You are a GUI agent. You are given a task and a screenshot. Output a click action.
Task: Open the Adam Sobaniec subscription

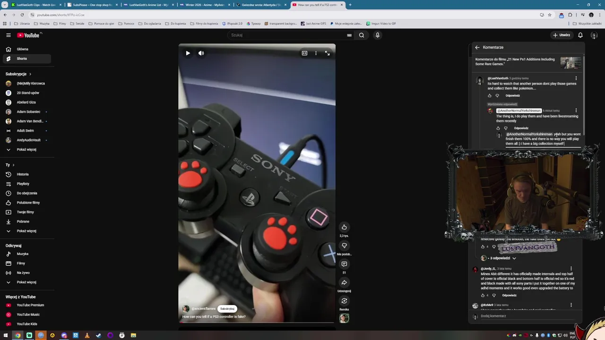(27, 111)
